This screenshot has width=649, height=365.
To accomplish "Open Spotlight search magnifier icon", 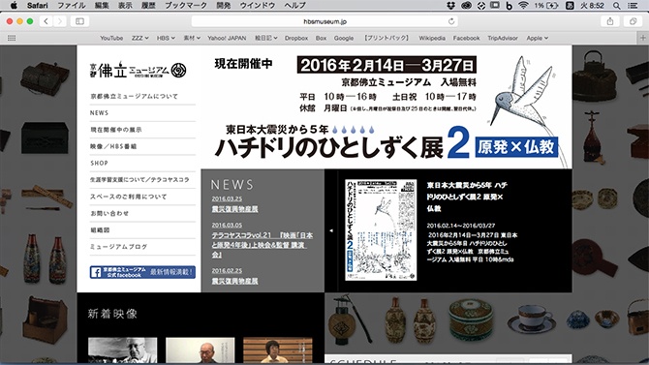I will pyautogui.click(x=616, y=6).
